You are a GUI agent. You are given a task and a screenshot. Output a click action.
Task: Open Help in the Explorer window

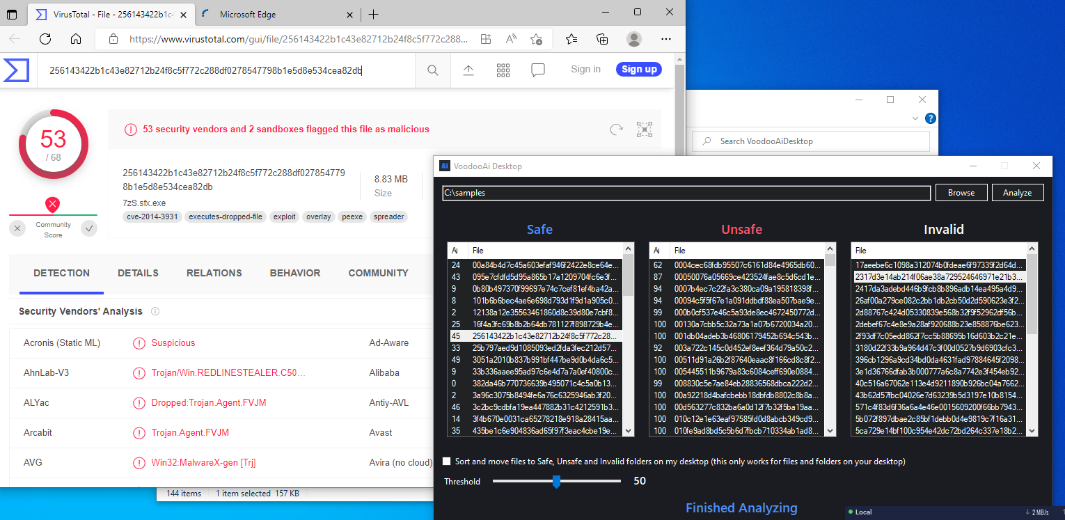(x=931, y=118)
